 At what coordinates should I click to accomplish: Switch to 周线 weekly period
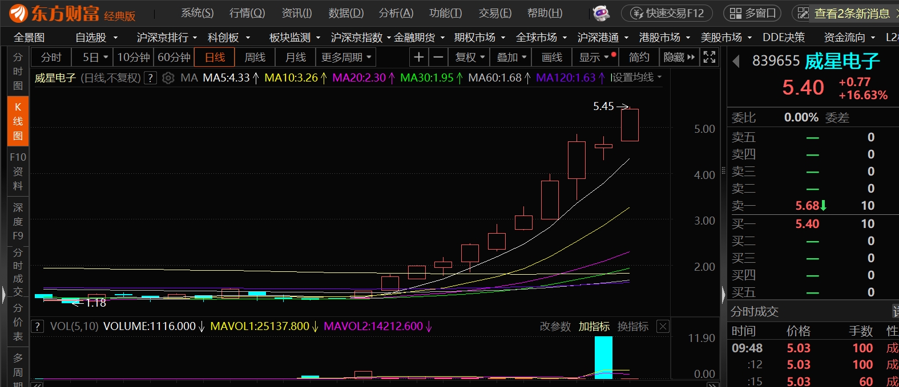[255, 57]
